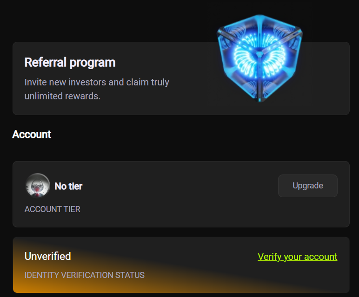Click the Unverified status text

pyautogui.click(x=47, y=256)
